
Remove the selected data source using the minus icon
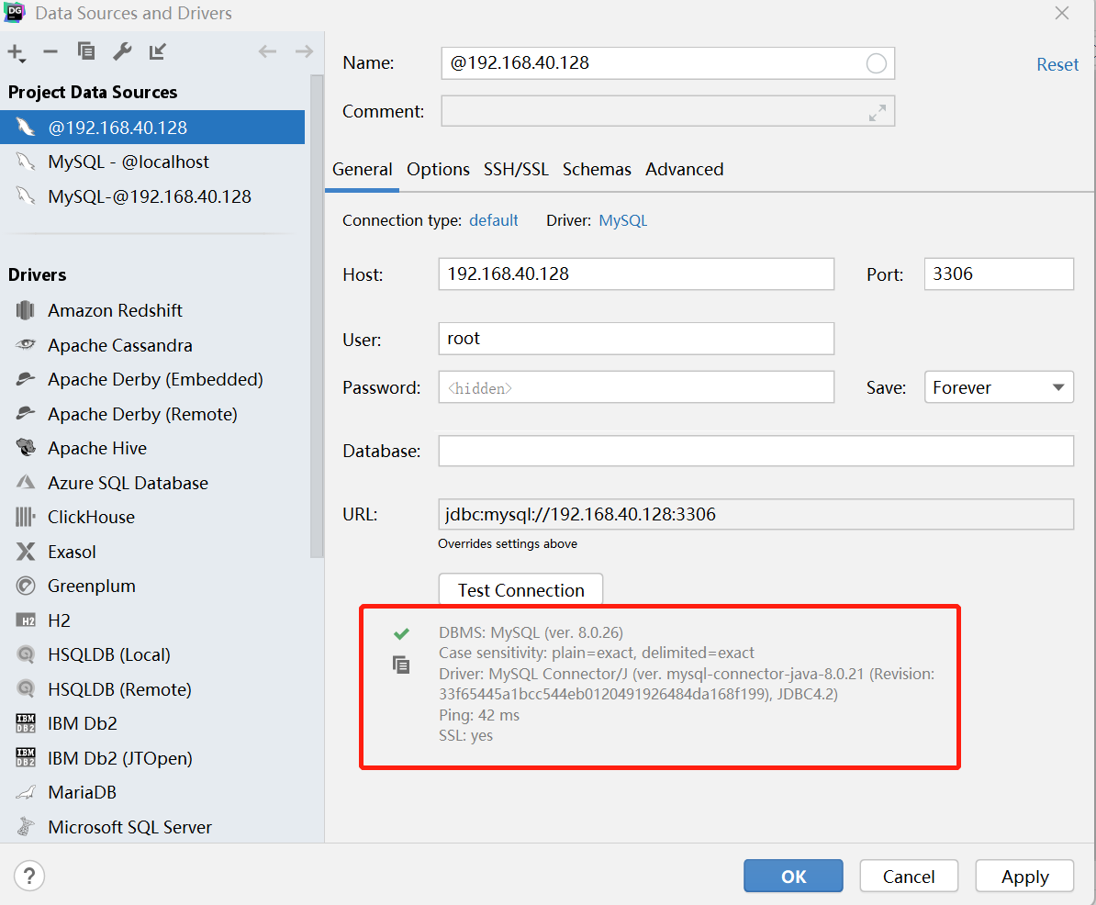(50, 52)
